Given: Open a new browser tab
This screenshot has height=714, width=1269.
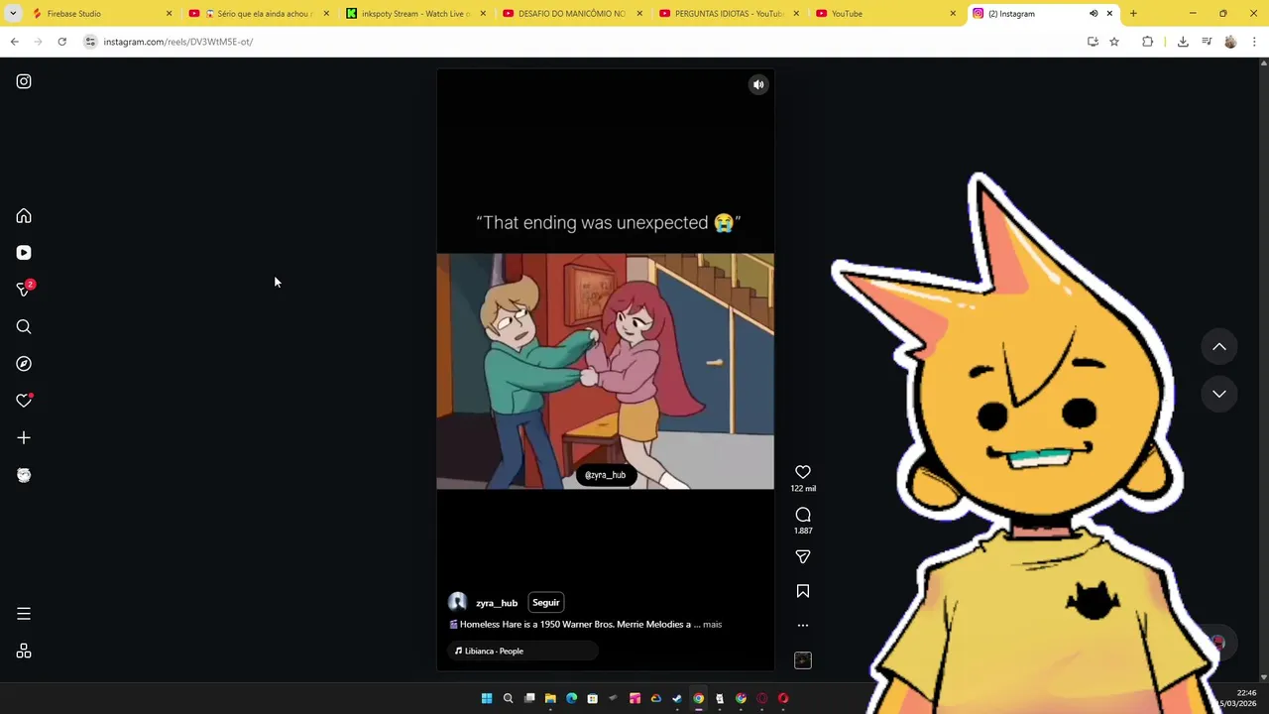Looking at the screenshot, I should point(1133,14).
